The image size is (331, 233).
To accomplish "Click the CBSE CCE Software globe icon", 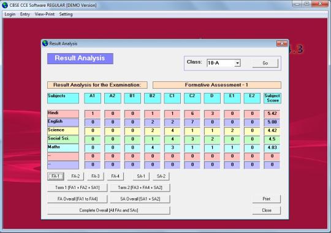I will pyautogui.click(x=5, y=5).
